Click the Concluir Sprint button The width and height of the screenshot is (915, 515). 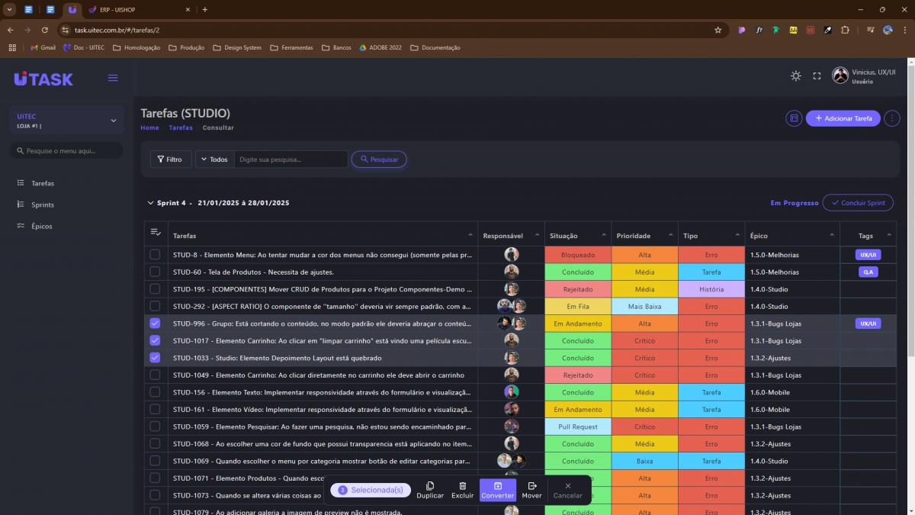(857, 203)
